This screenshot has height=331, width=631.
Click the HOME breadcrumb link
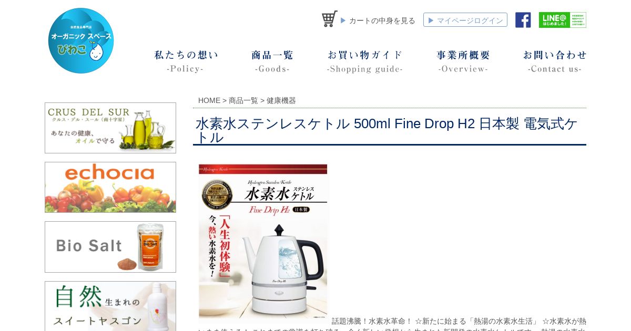pyautogui.click(x=209, y=100)
